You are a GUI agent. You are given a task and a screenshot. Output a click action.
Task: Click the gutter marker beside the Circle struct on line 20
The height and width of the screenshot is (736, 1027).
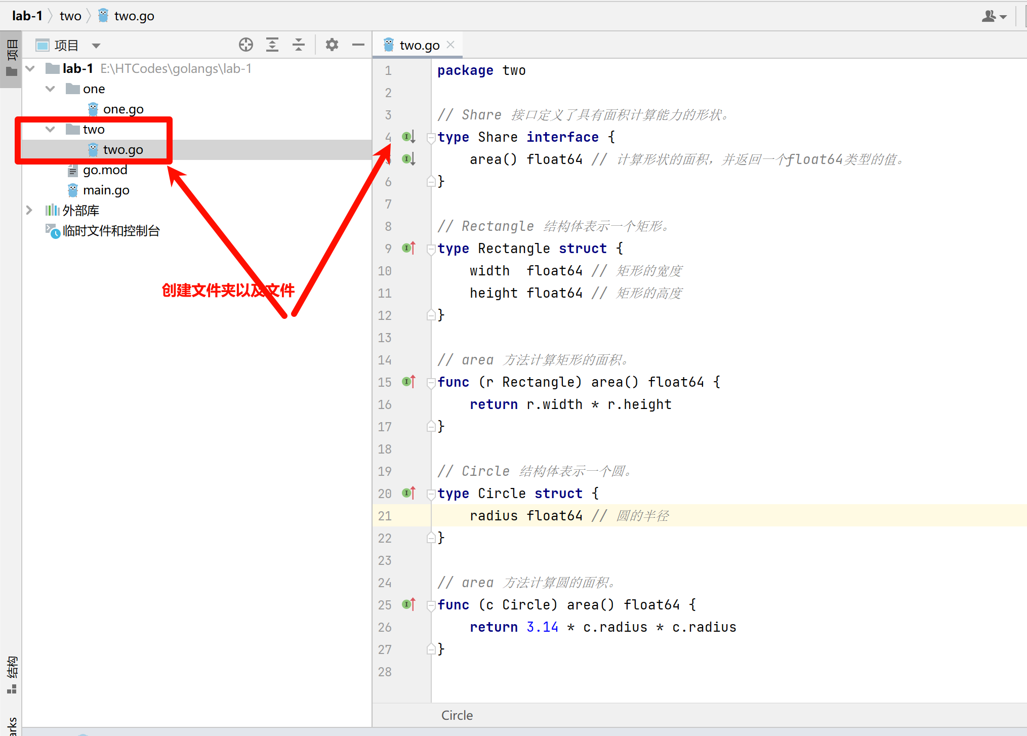(x=408, y=493)
